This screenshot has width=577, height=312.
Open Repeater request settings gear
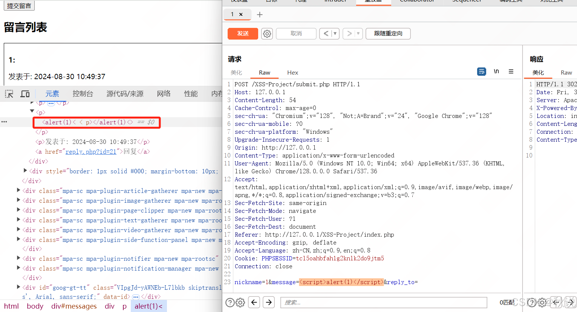(x=267, y=34)
